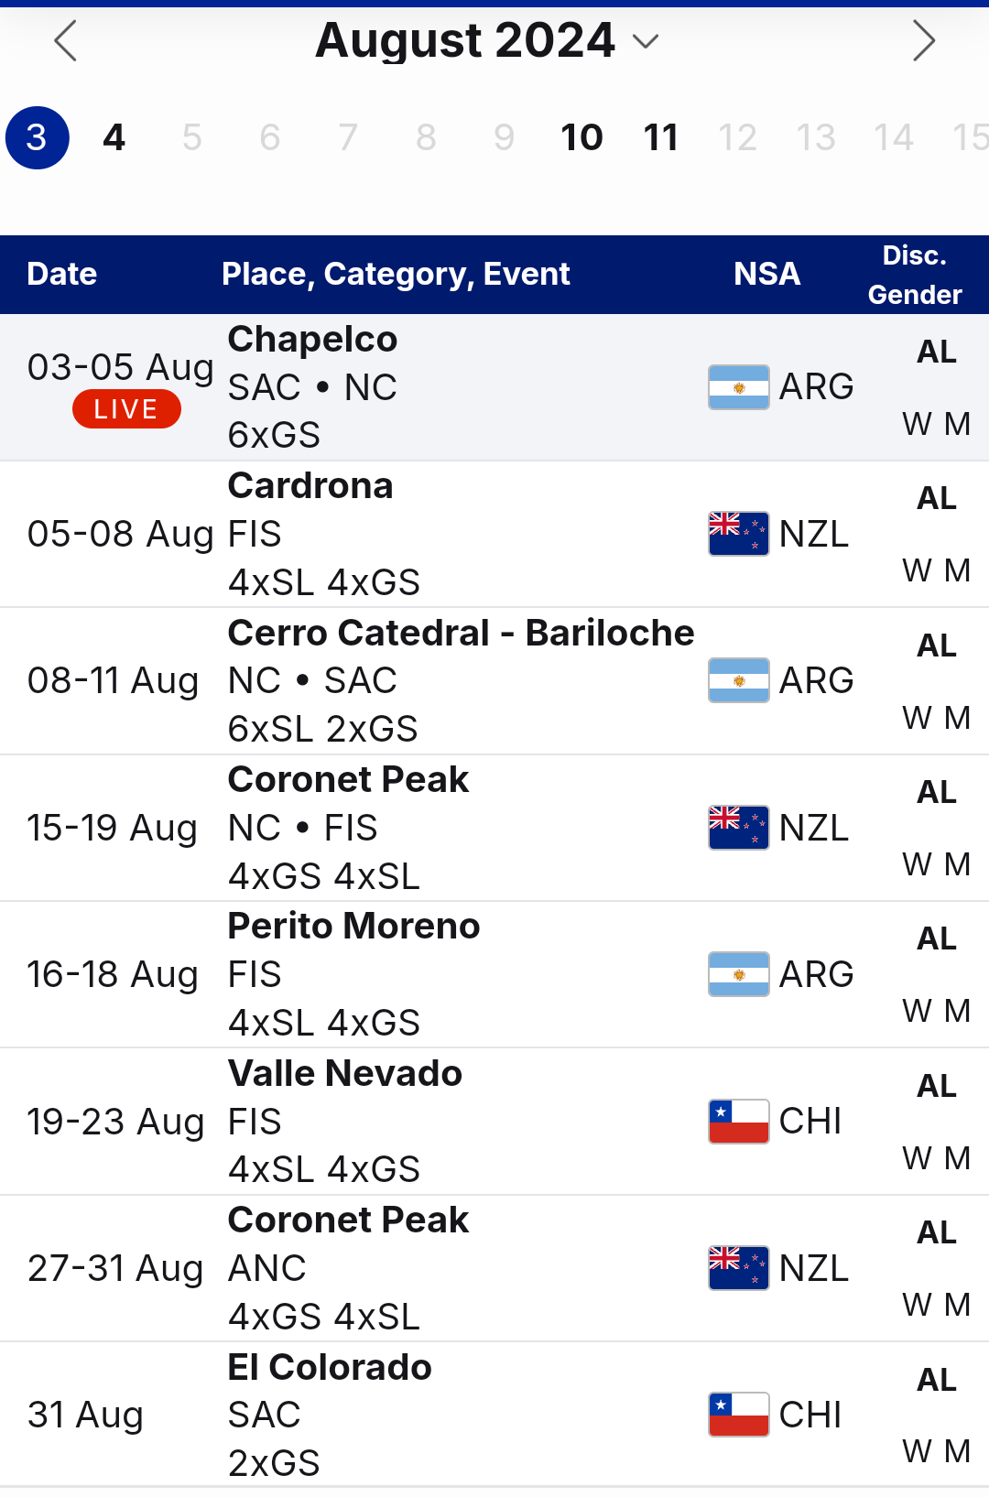Open the Coronet Peak 15-19 Aug event
This screenshot has height=1497, width=989.
(x=494, y=829)
